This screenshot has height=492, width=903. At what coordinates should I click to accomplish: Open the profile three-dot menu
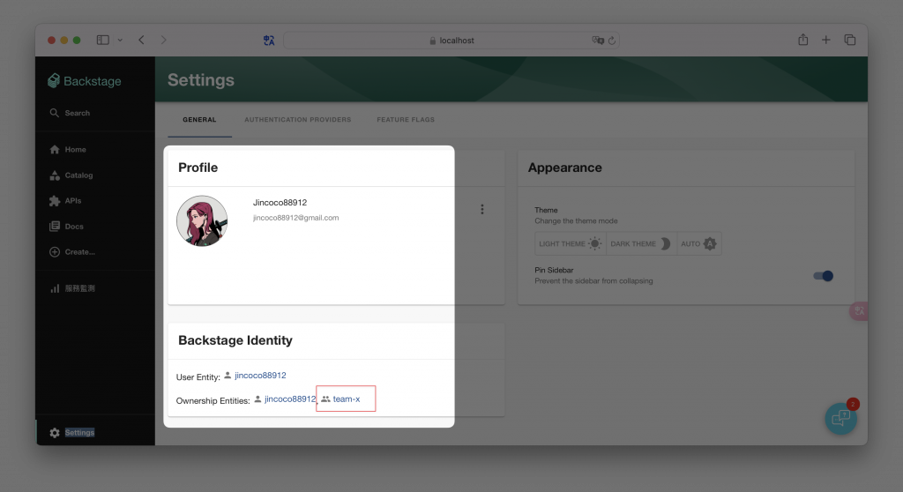pos(482,209)
